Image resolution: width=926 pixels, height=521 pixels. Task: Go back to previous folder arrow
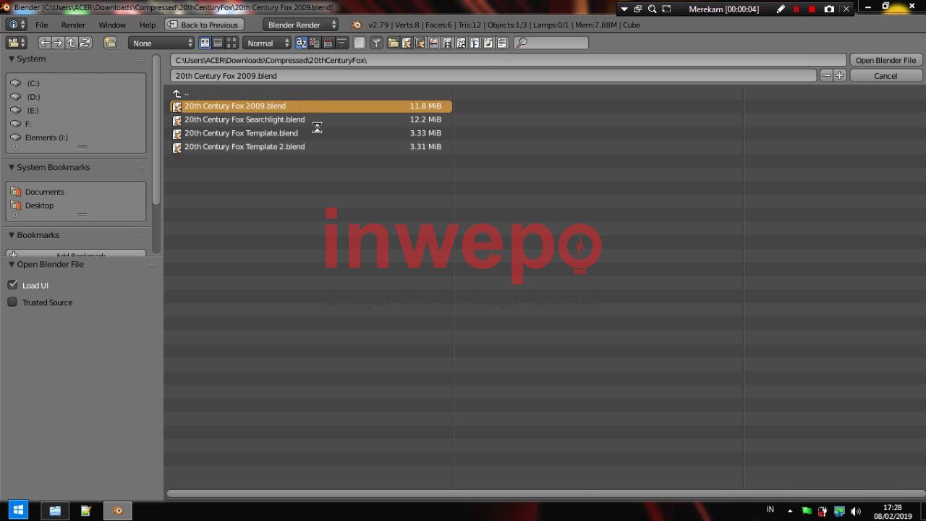pos(45,43)
